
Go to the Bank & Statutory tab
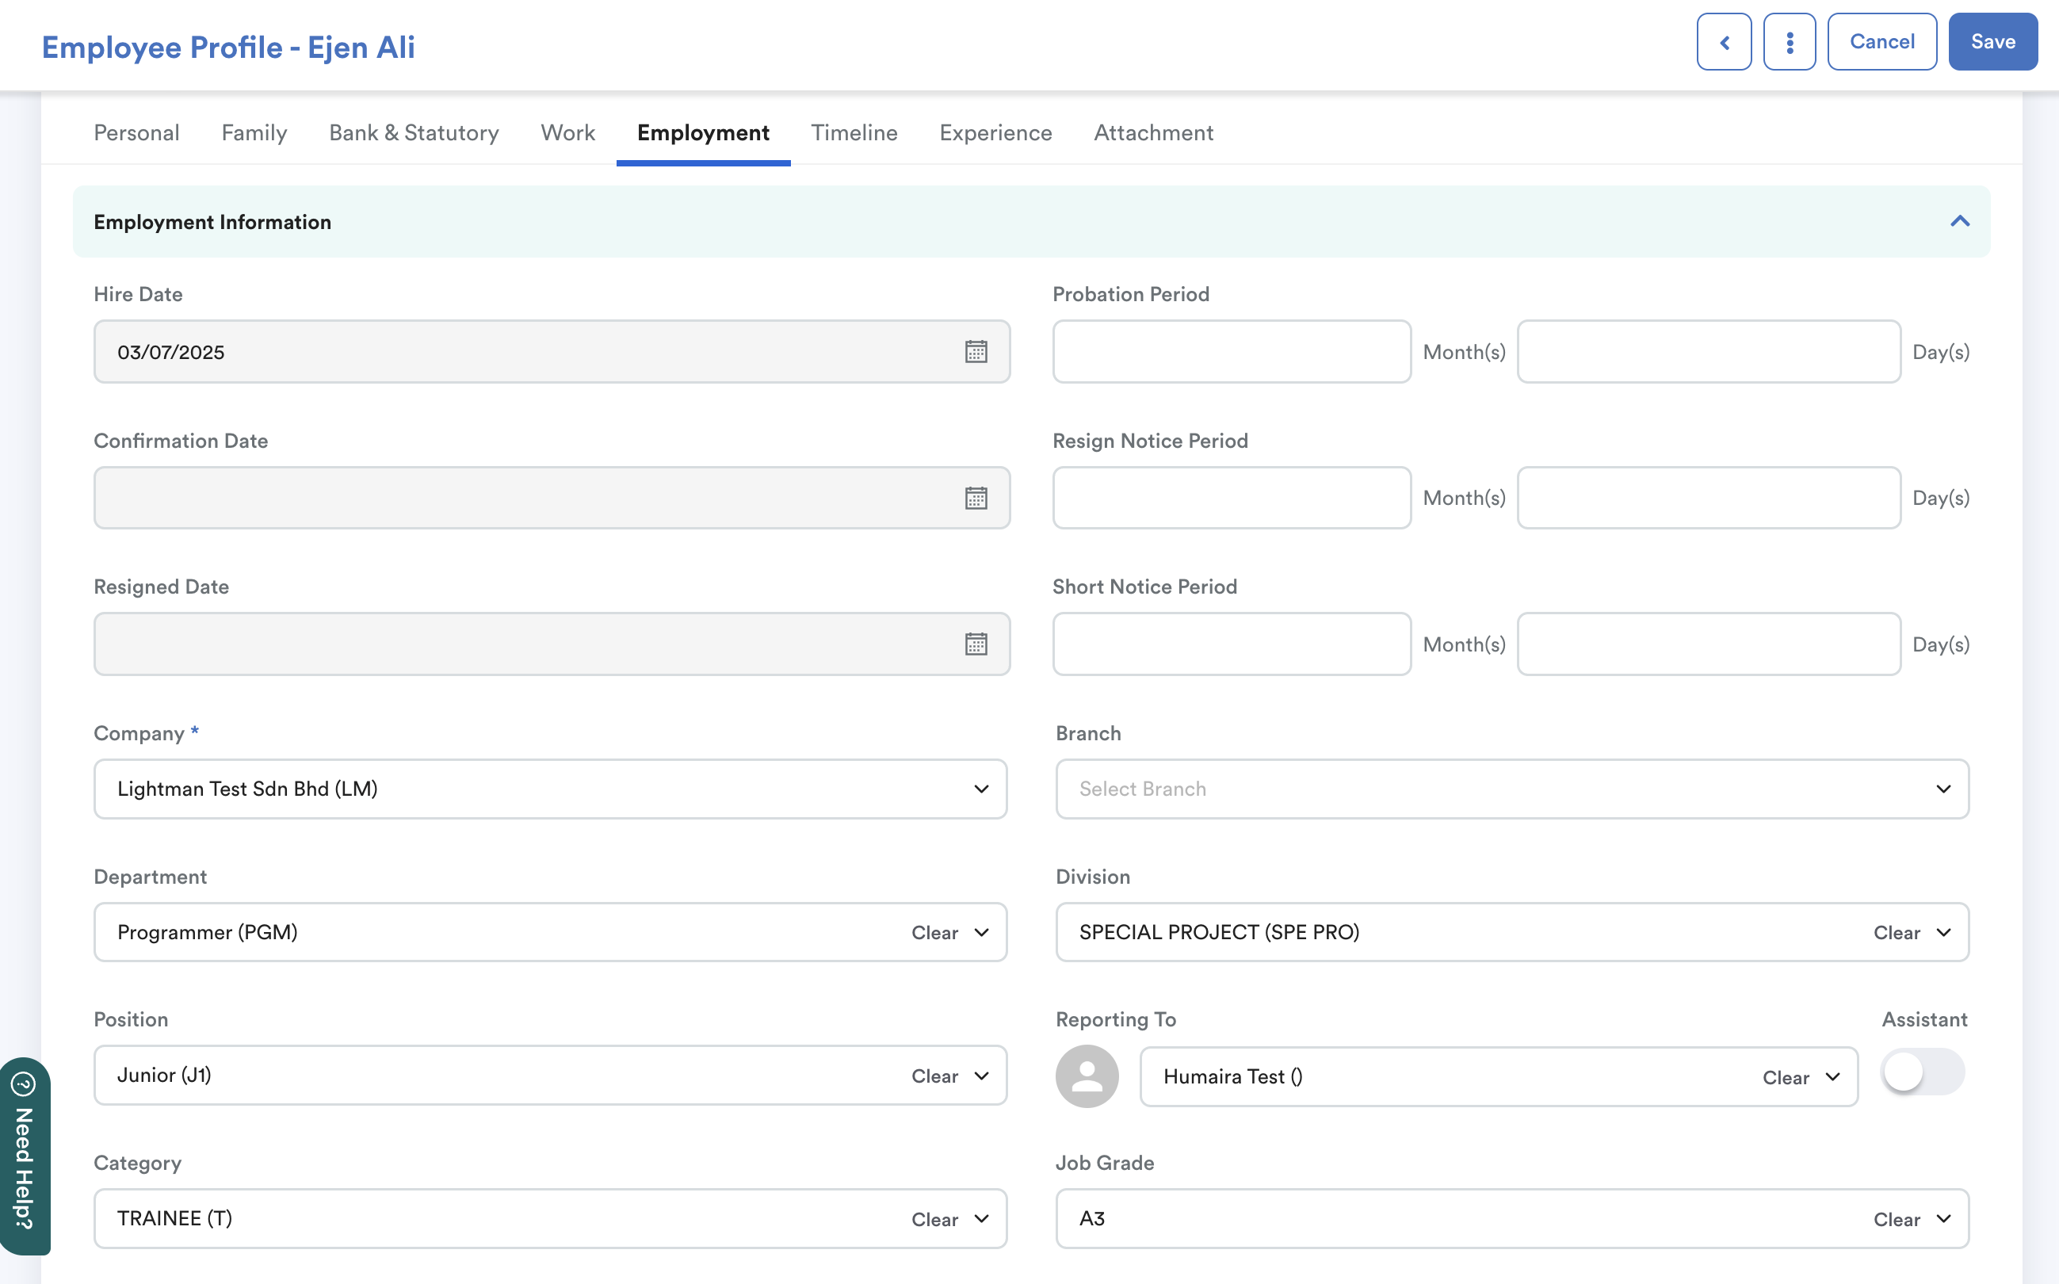[x=414, y=132]
